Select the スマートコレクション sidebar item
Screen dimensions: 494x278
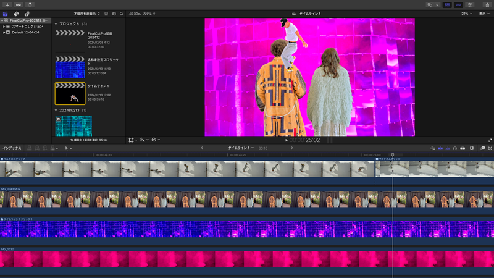tap(27, 27)
